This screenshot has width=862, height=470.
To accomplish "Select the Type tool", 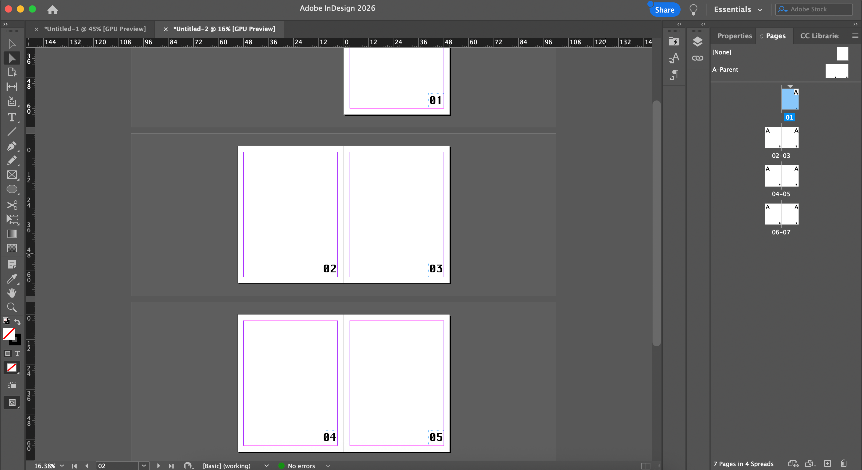I will [12, 117].
